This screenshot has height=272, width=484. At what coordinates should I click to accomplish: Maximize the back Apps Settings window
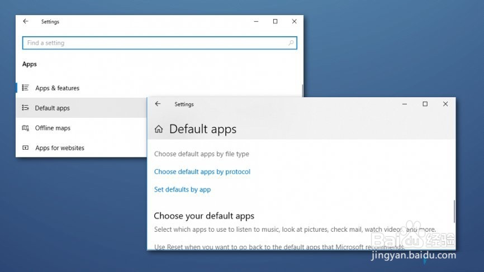(x=275, y=21)
